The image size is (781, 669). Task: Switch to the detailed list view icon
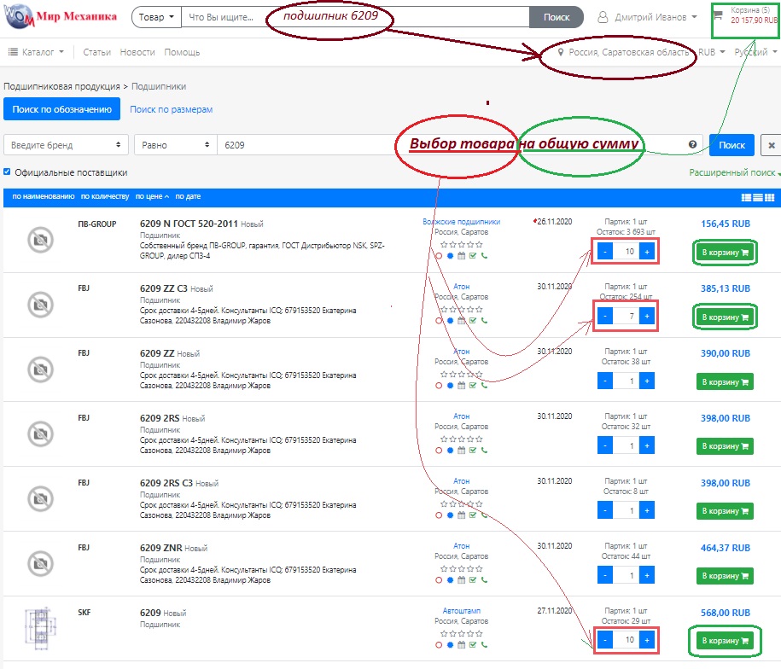(746, 198)
